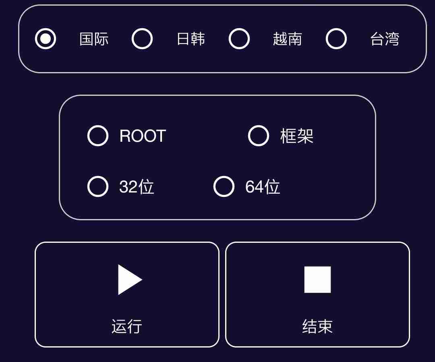Screen dimensions: 435x362
Task: Choose the 日韩 radio button circle
Action: (142, 39)
